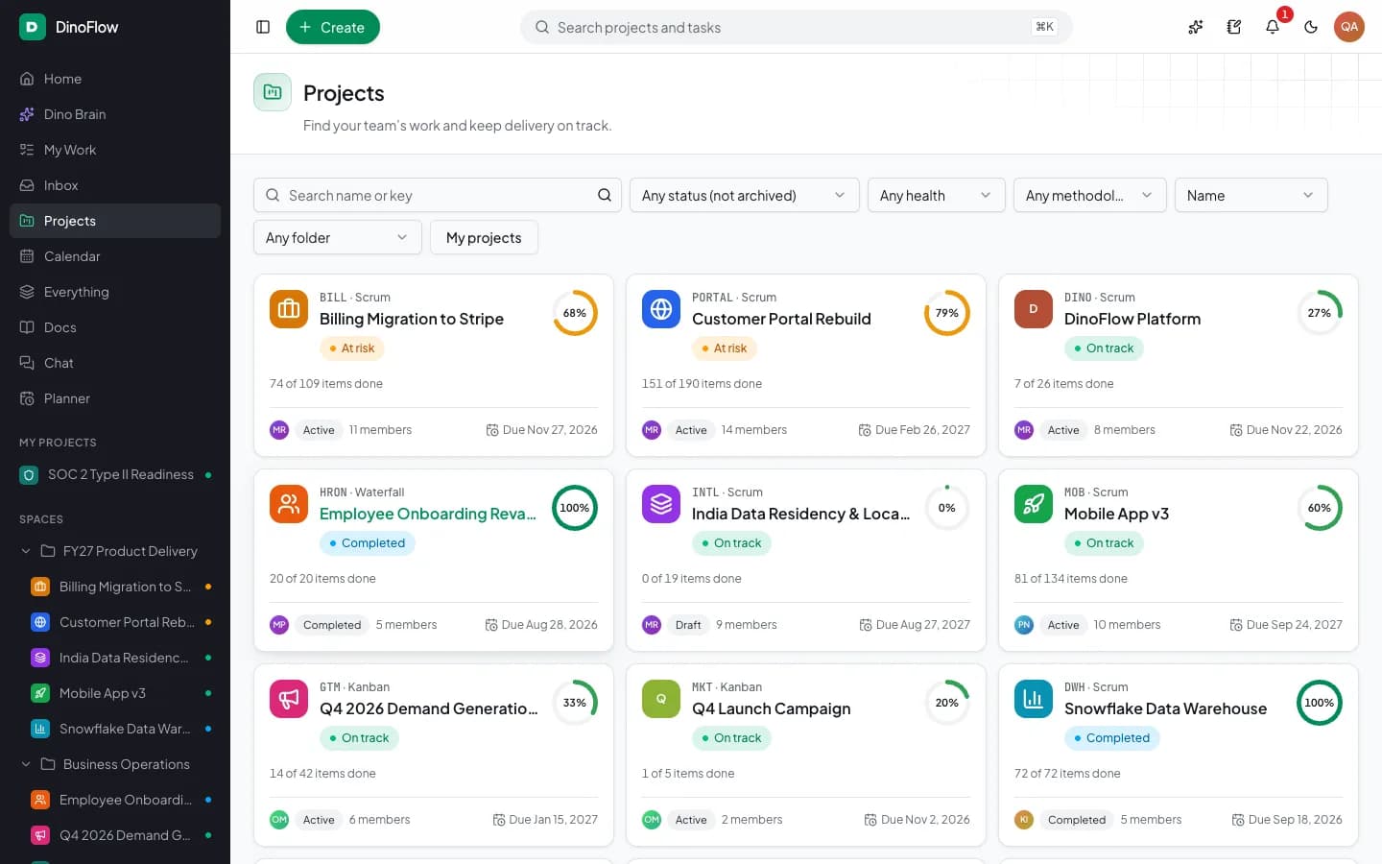1382x864 pixels.
Task: Click the Customer Portal Rebuild globe icon
Action: click(x=661, y=309)
